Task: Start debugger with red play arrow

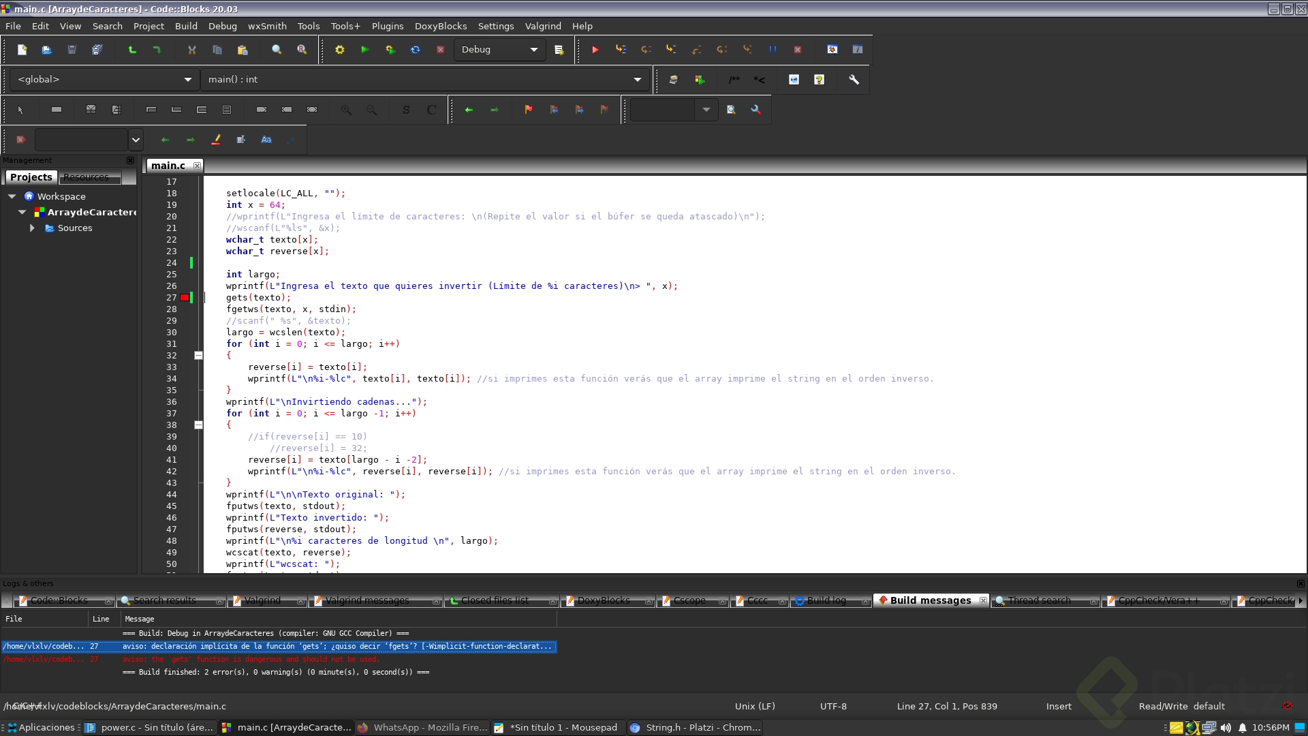Action: (x=595, y=50)
